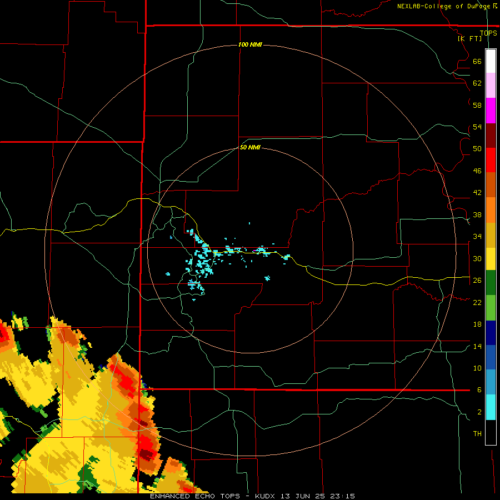
Task: Pick the dark green legend swatch
Action: [491, 283]
